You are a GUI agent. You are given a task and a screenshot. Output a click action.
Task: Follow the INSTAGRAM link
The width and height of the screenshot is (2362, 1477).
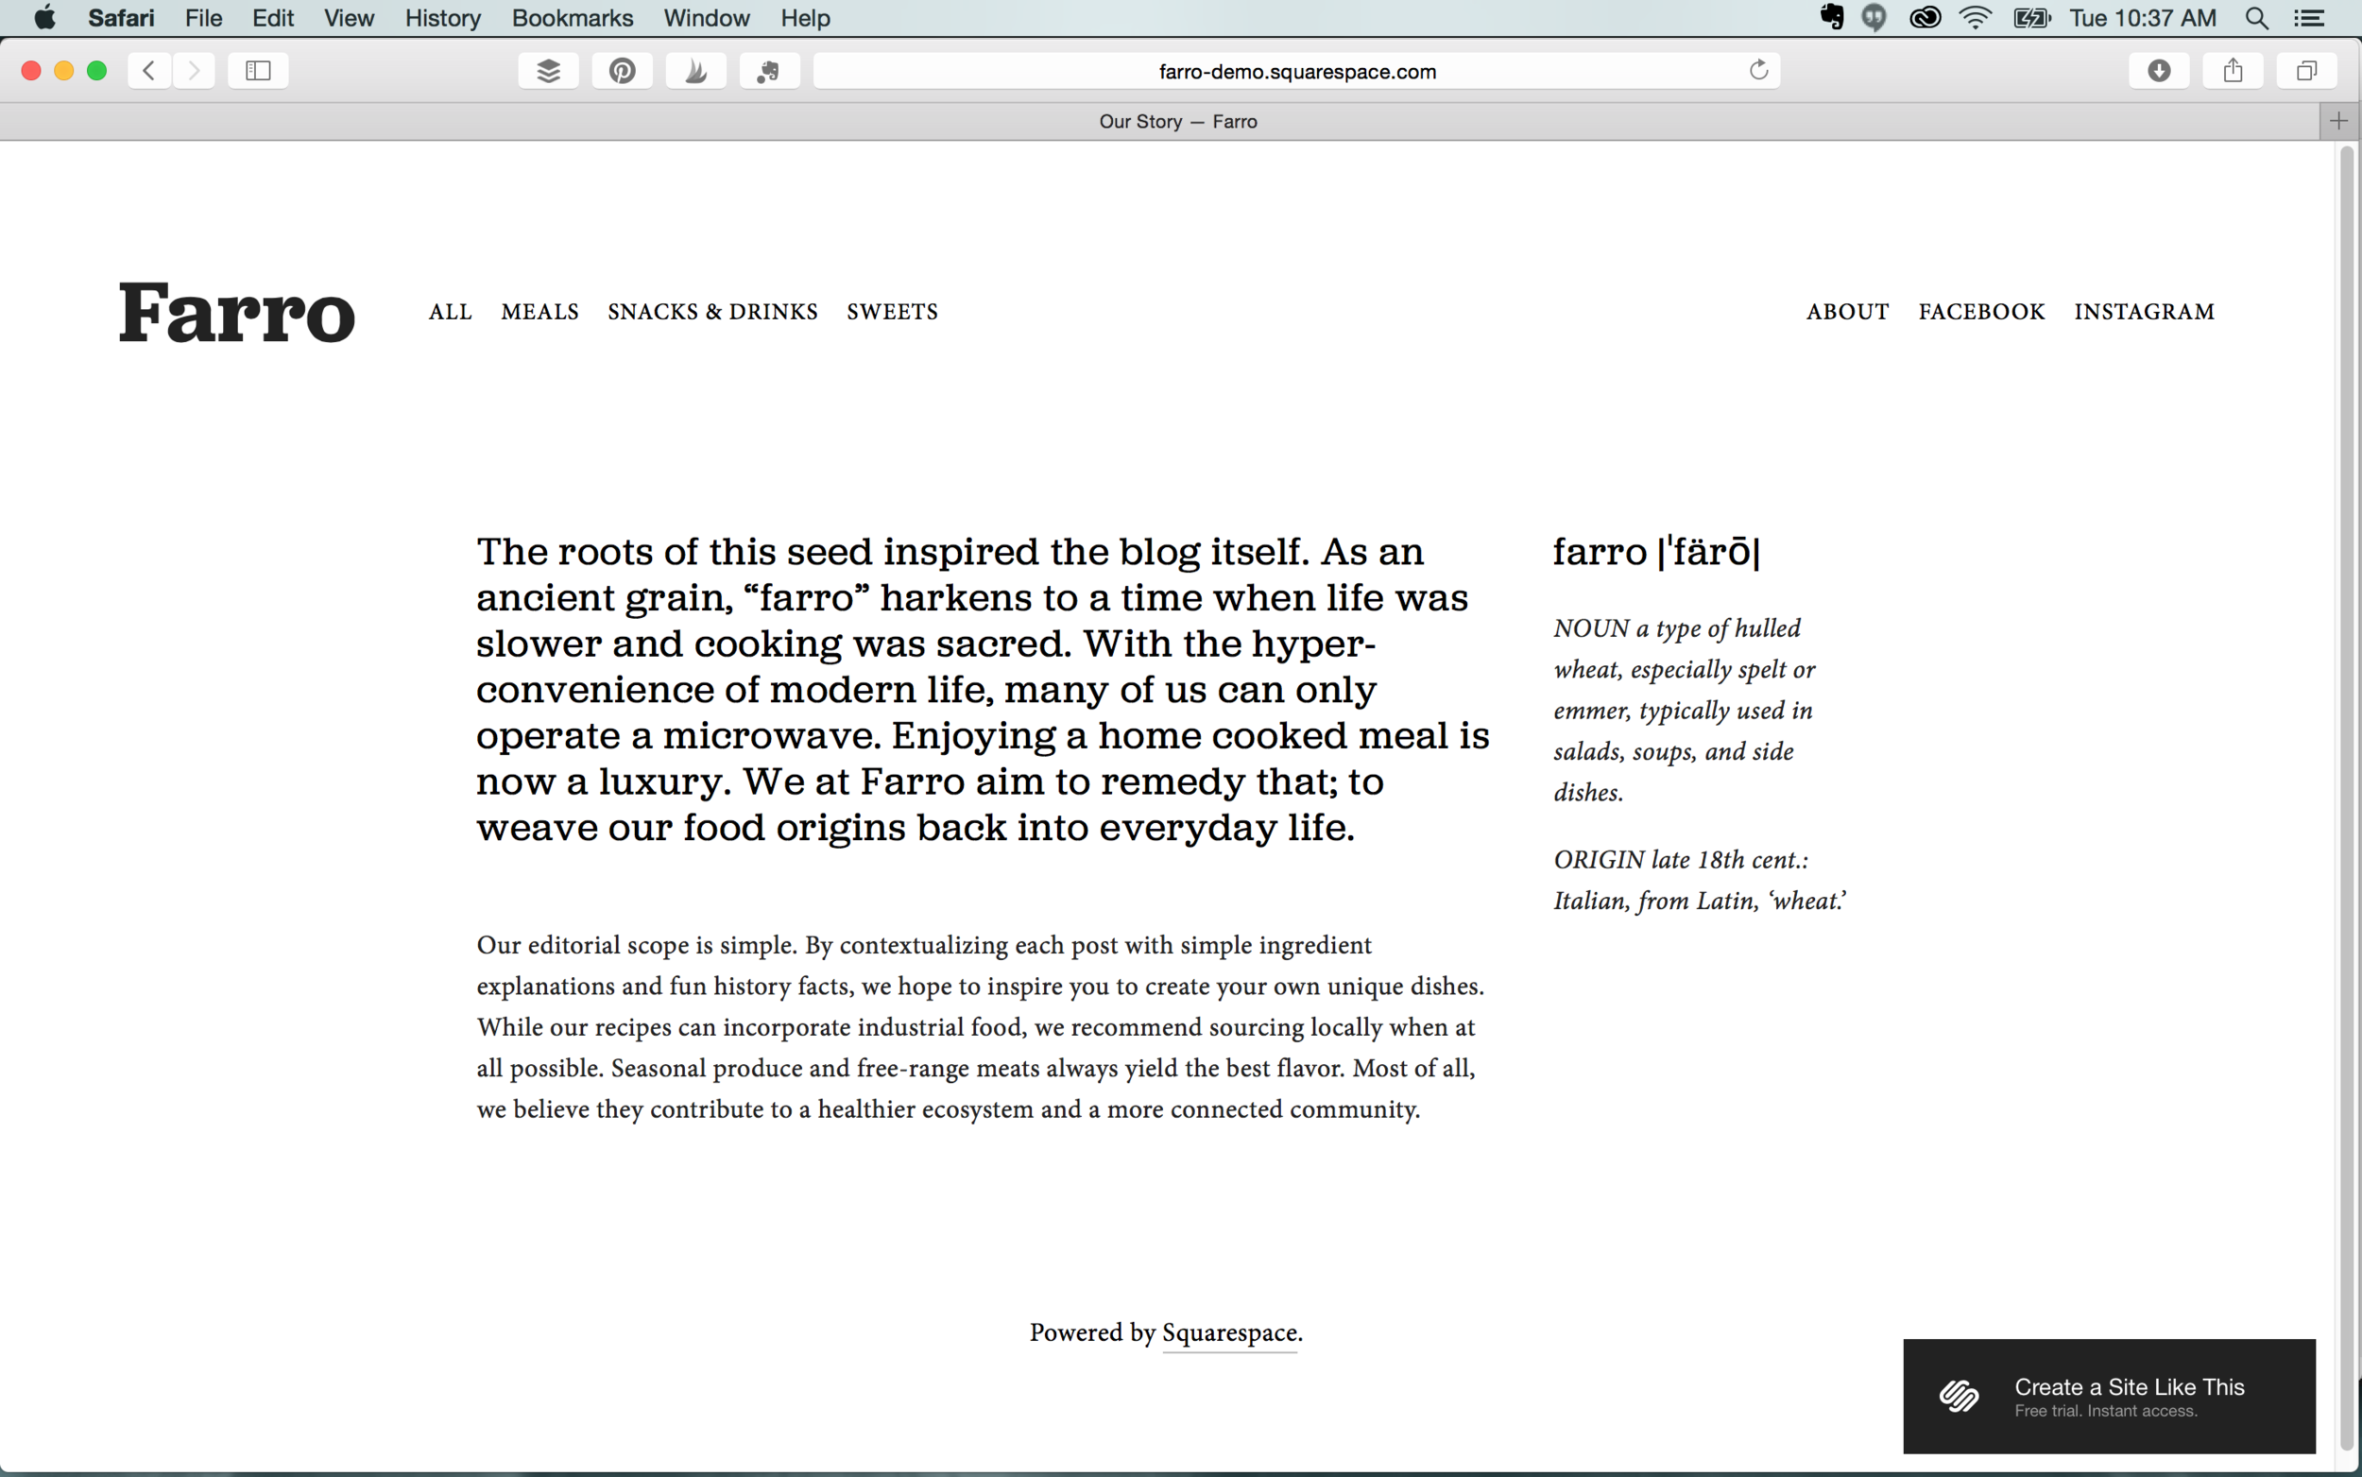coord(2145,312)
